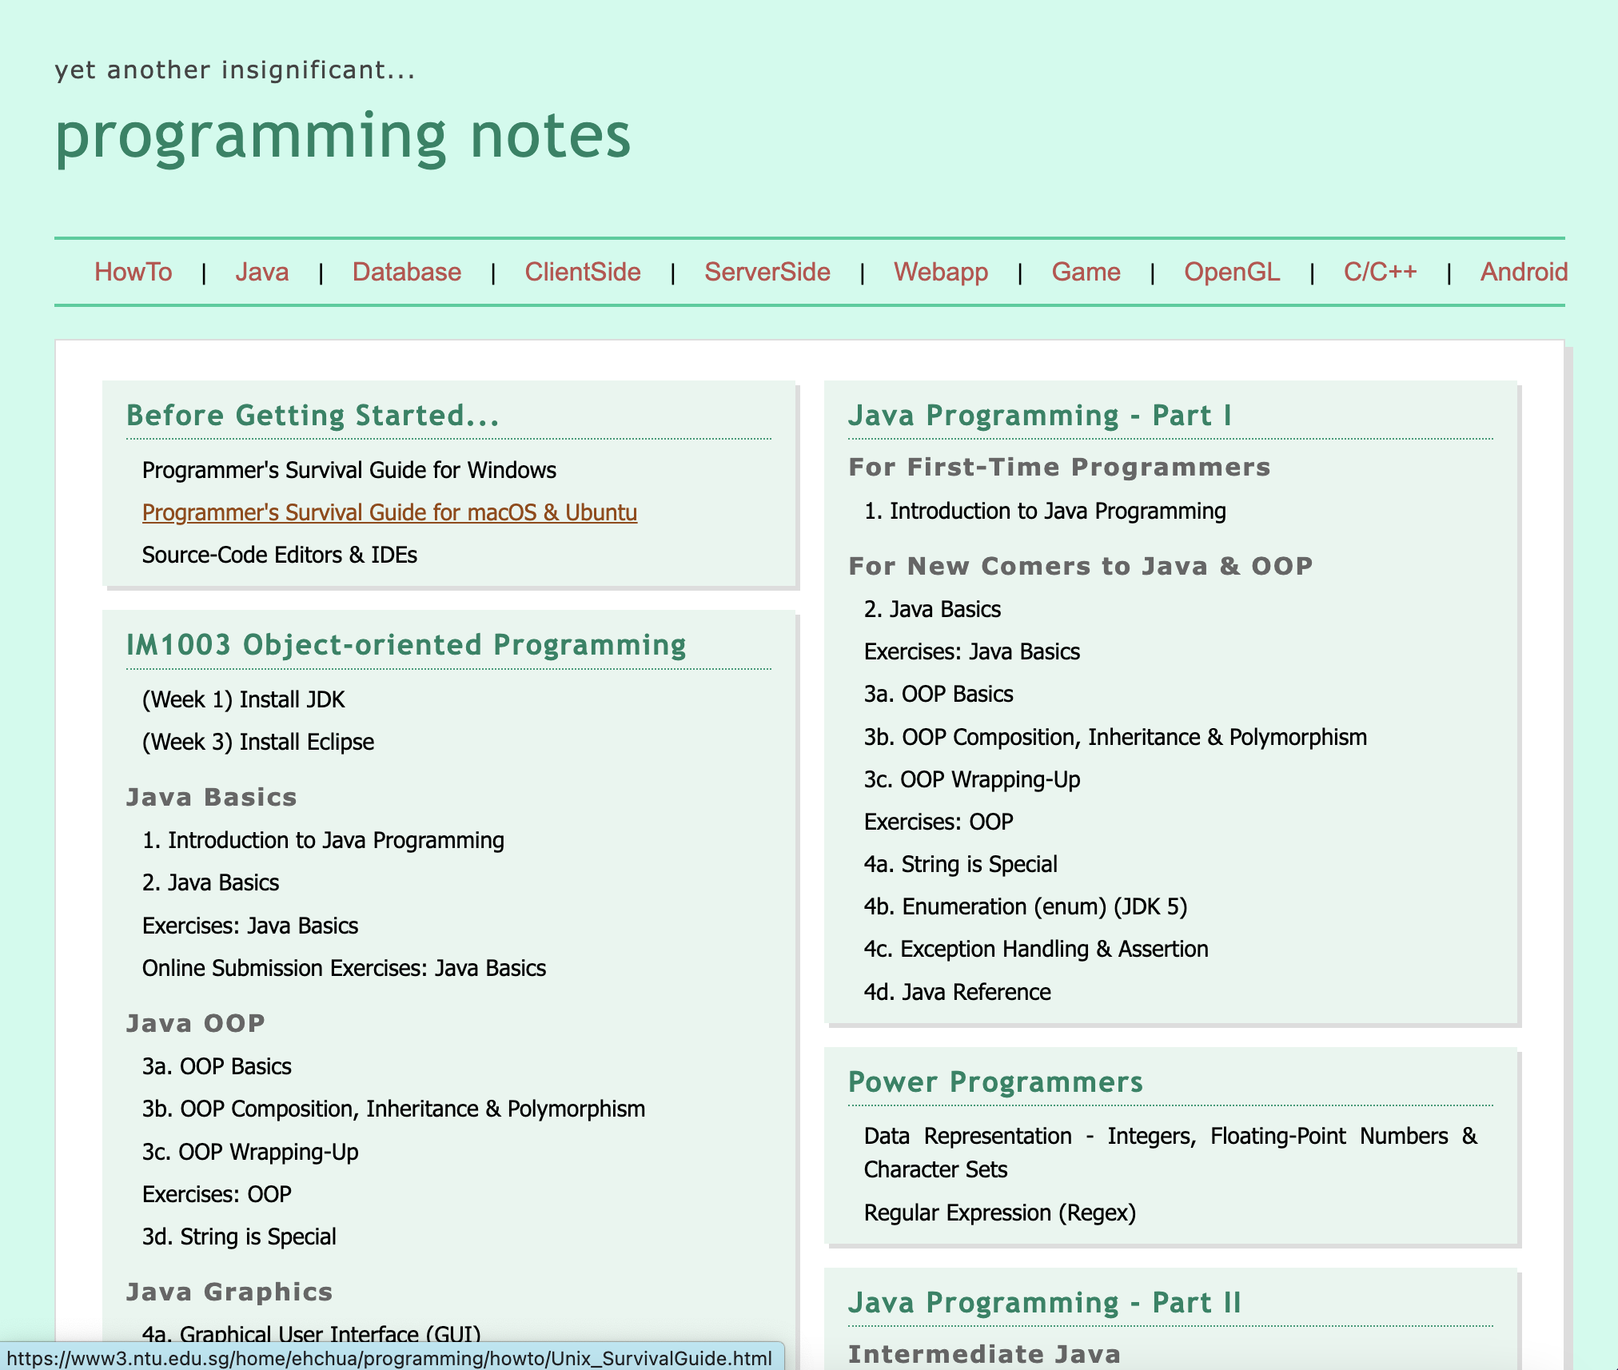Click the OpenGL navigation item

(1232, 272)
